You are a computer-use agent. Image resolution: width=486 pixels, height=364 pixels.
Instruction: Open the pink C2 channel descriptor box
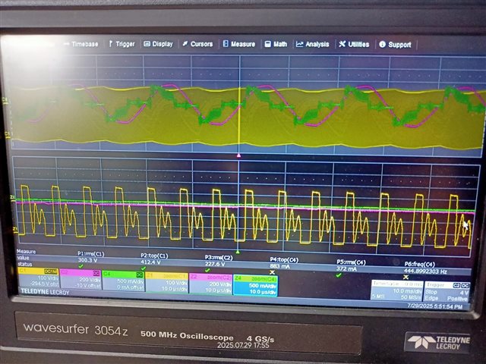(80, 280)
